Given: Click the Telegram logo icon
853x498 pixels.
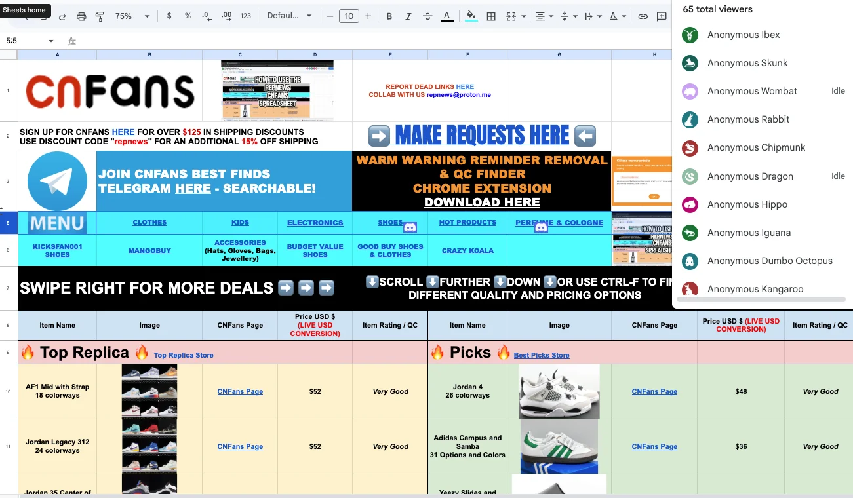Looking at the screenshot, I should pyautogui.click(x=57, y=182).
